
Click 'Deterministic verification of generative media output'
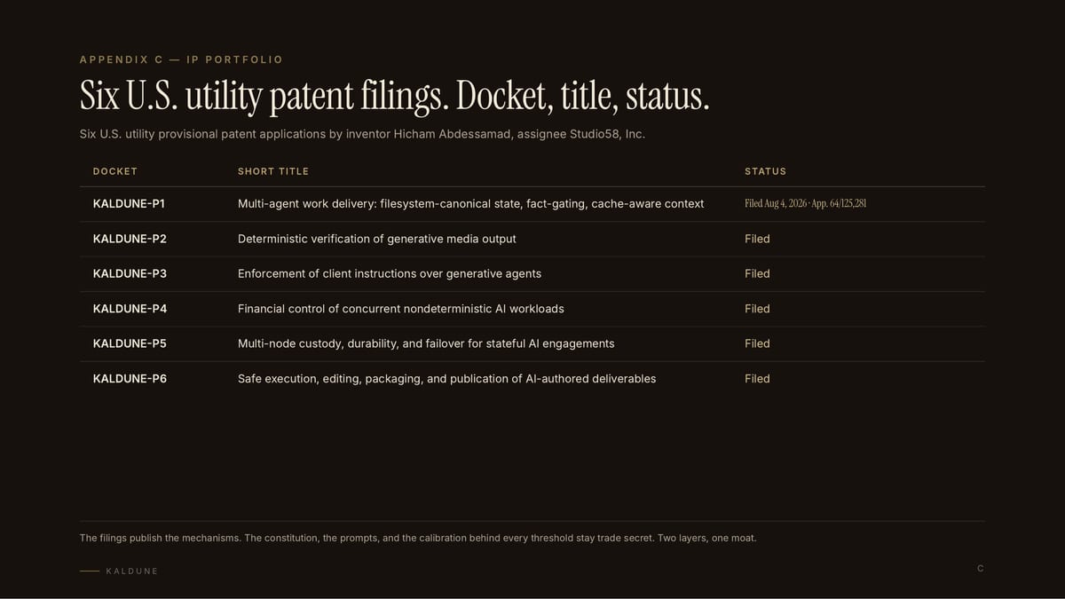376,239
